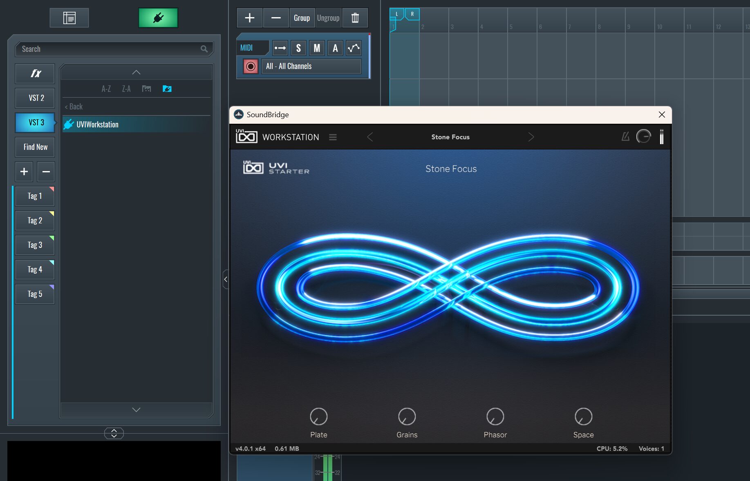Image resolution: width=750 pixels, height=481 pixels.
Task: Toggle the MIDI track routing arrow button
Action: click(280, 48)
